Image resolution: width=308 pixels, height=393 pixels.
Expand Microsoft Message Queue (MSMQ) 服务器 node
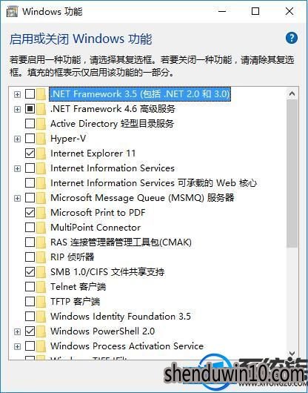17,198
